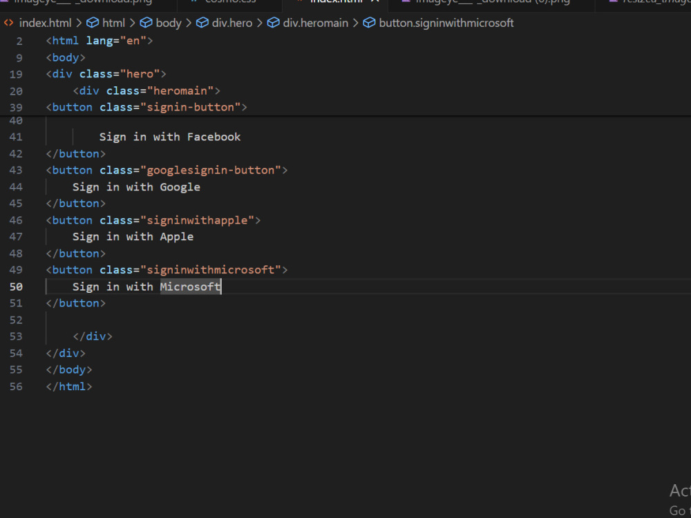Select line 41 via its gutter number
Viewport: 691px width, 518px height.
coord(16,137)
